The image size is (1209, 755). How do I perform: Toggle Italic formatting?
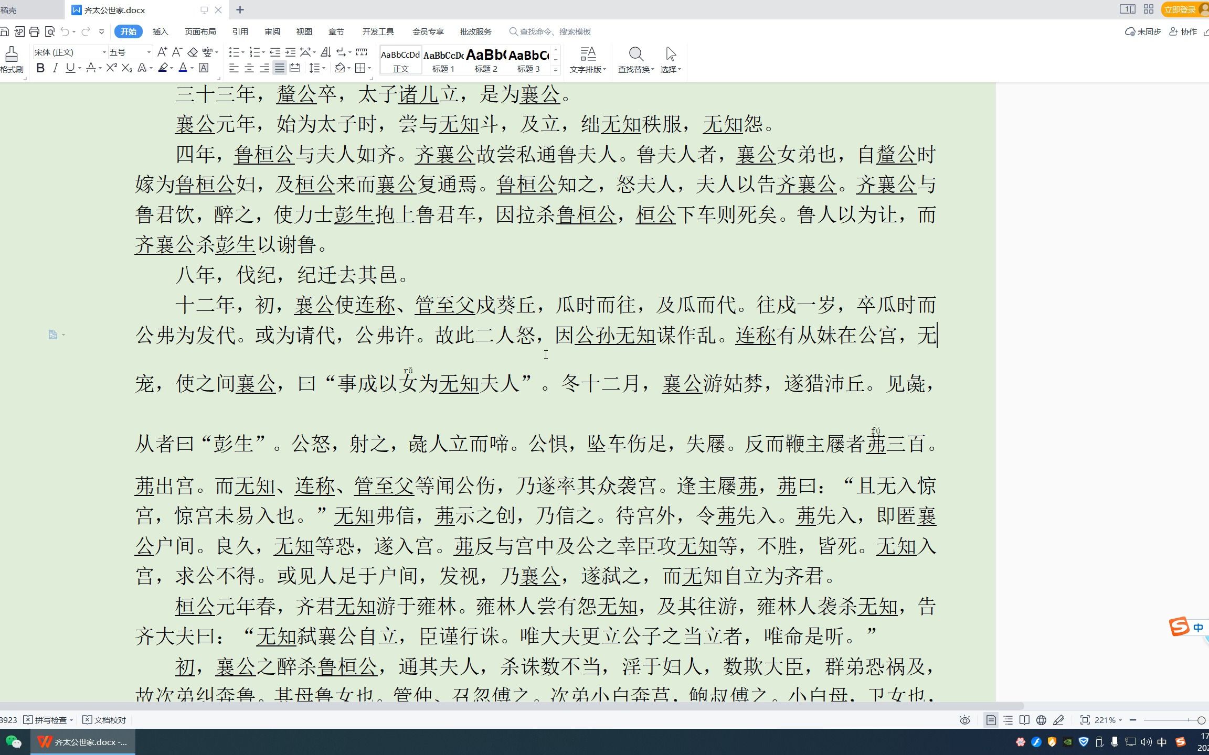[55, 68]
